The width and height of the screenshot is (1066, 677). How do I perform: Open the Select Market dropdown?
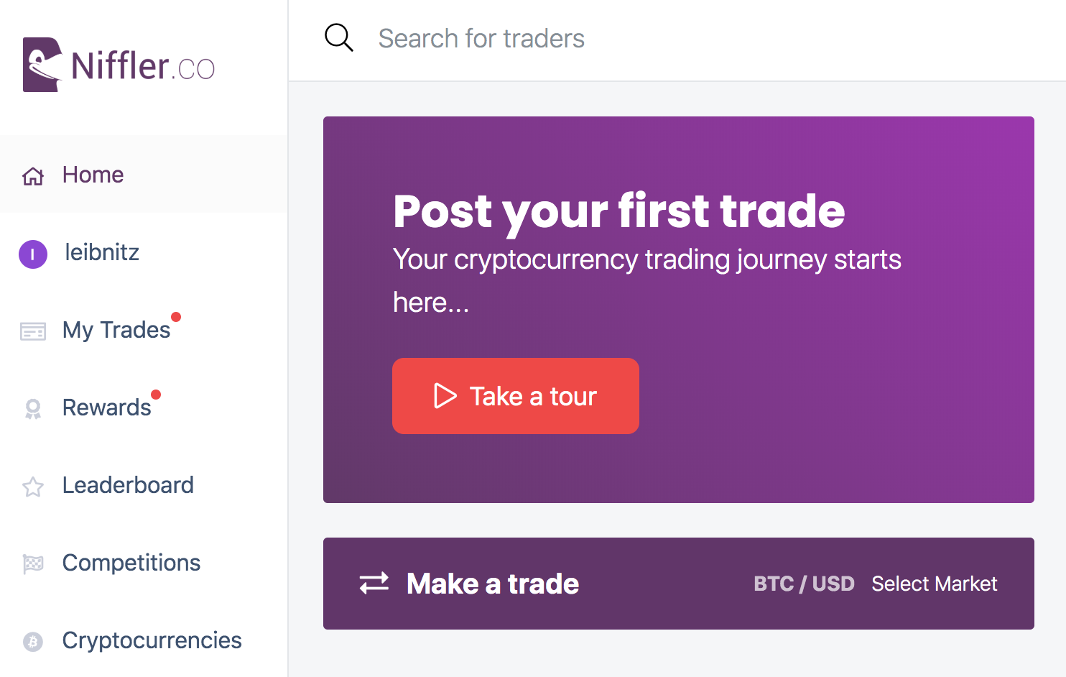coord(934,584)
